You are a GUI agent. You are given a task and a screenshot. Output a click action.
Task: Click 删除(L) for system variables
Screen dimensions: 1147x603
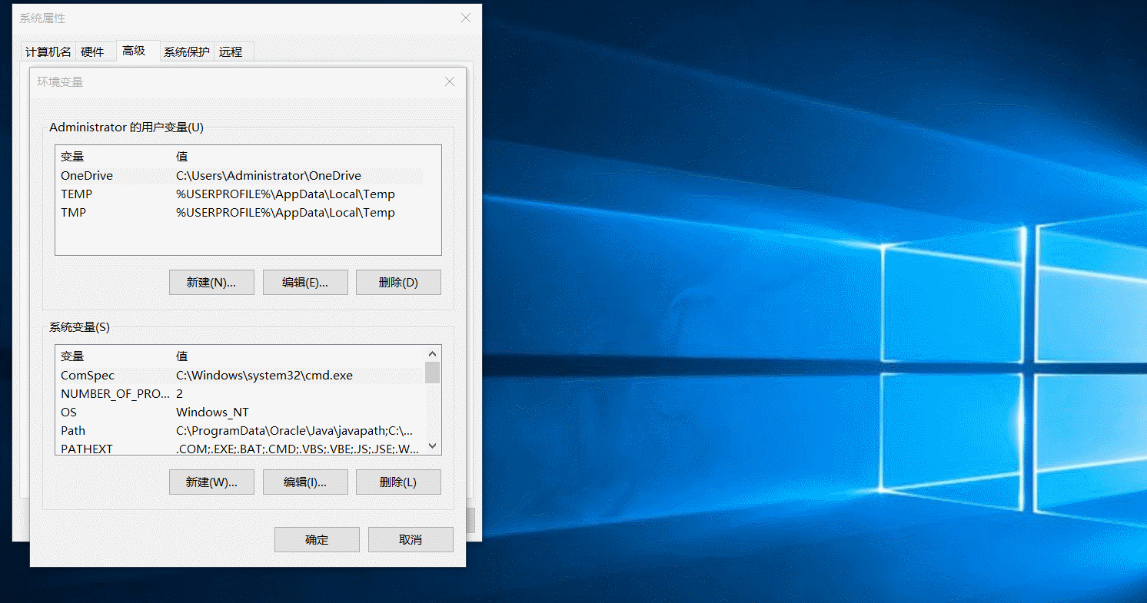click(x=398, y=482)
